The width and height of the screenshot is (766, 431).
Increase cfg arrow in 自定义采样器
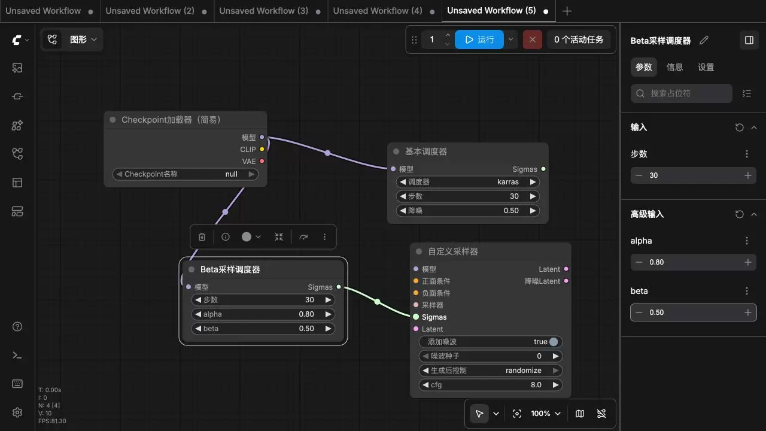556,385
